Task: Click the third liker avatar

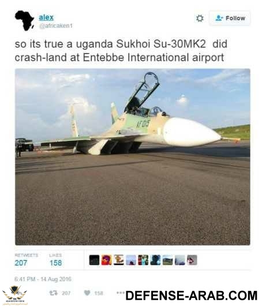Action: 119,260
